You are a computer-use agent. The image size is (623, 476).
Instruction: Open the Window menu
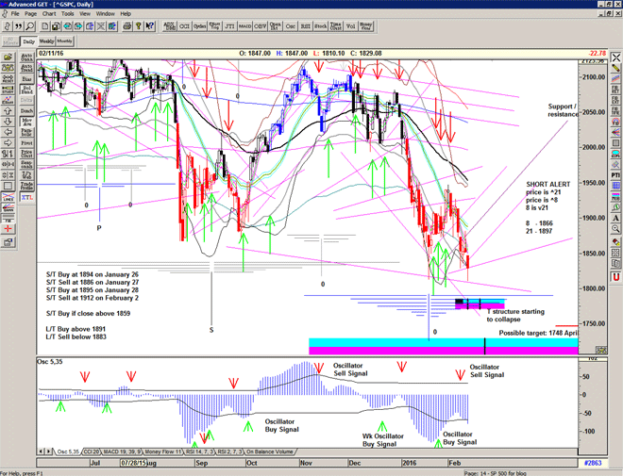104,14
